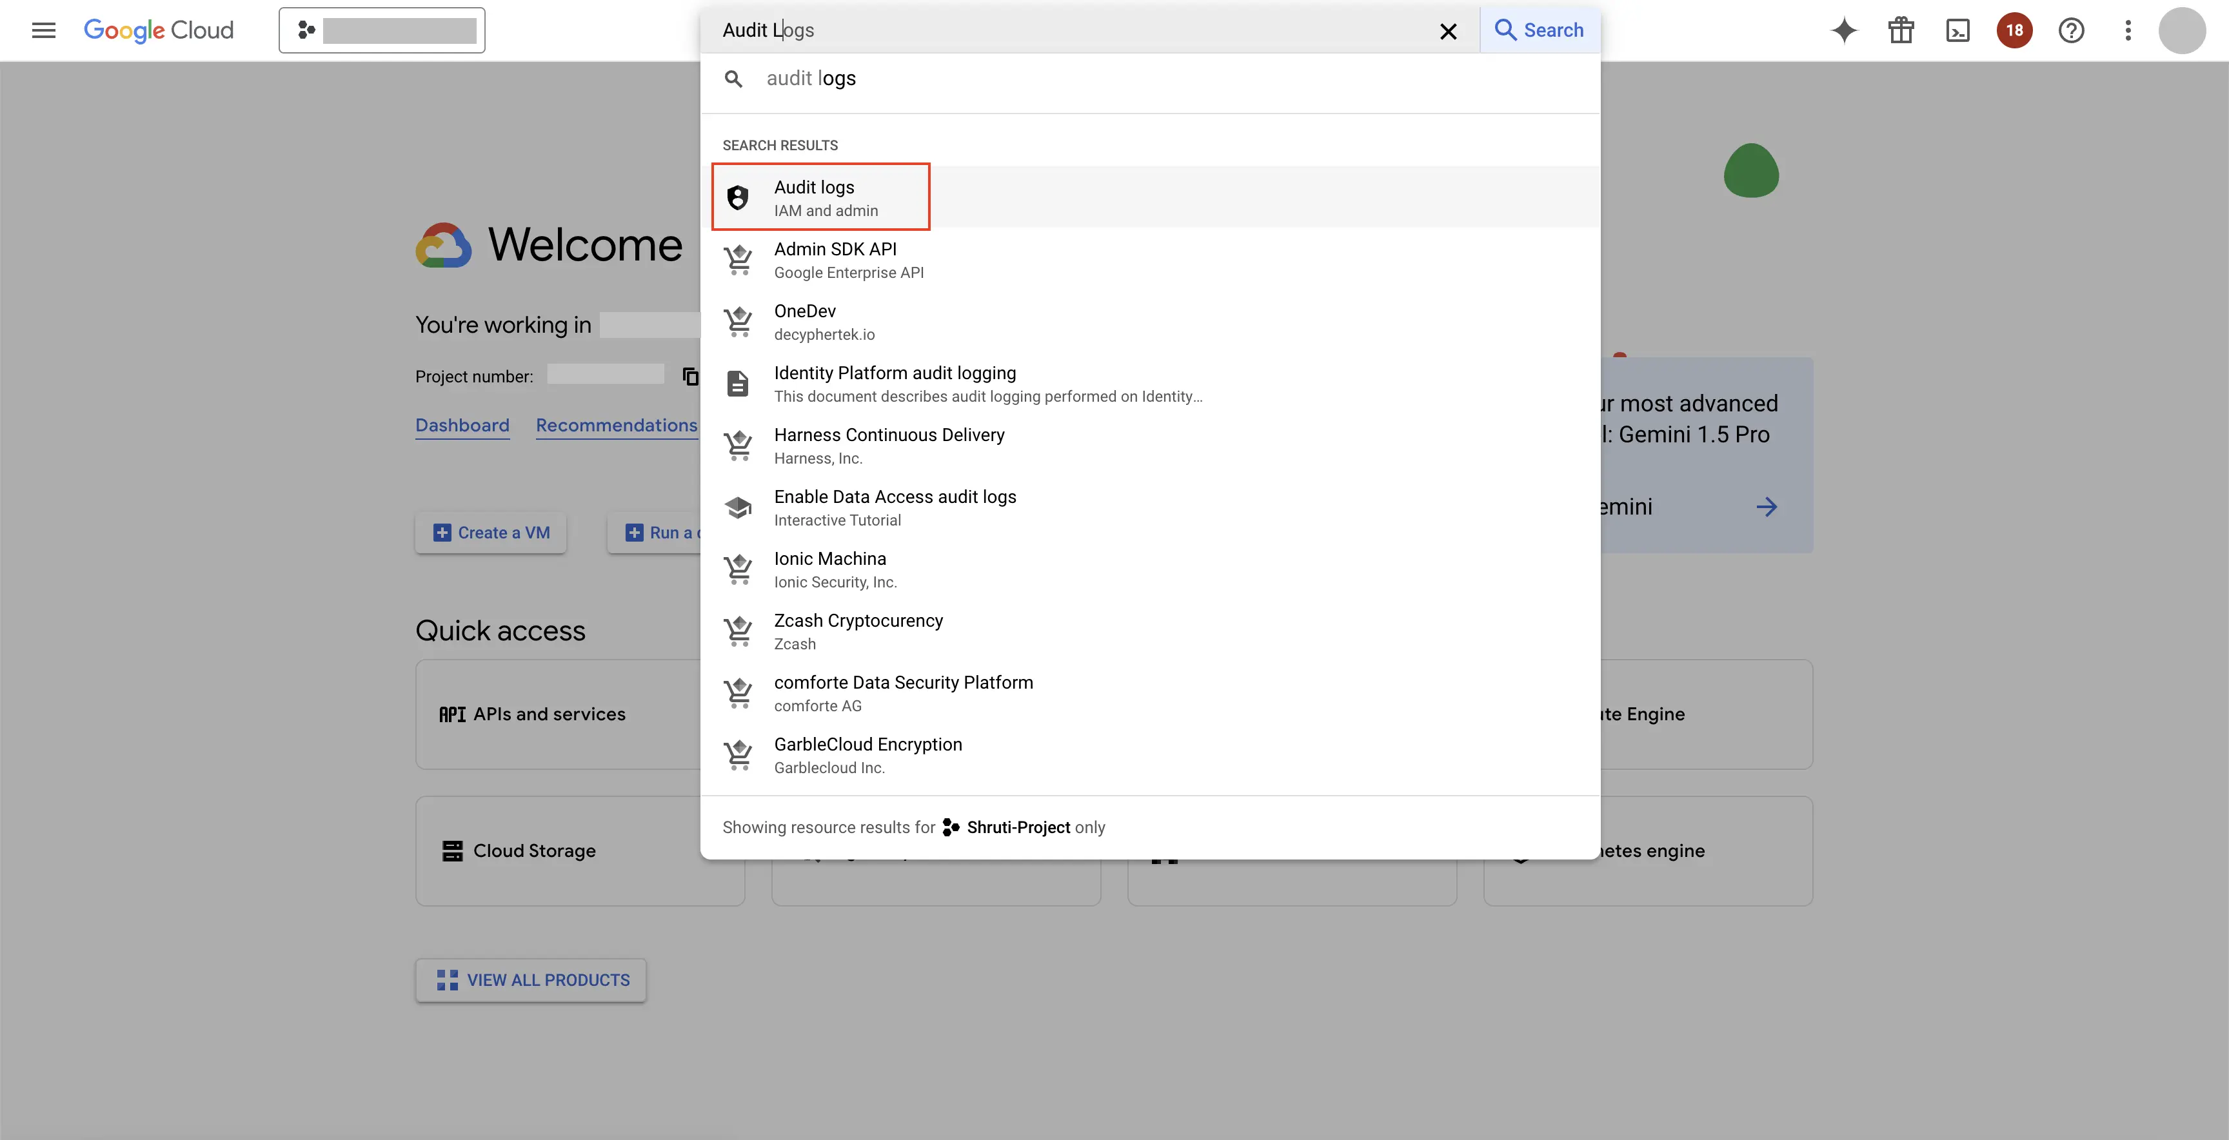Click the cart icon beside comforte Data Security
This screenshot has height=1140, width=2229.
point(738,693)
